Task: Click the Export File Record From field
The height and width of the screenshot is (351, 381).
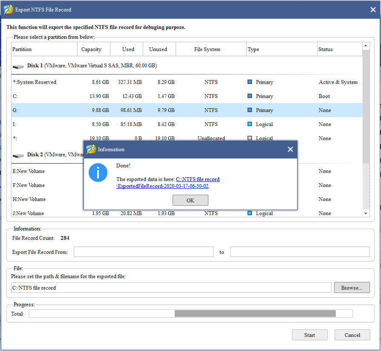Action: point(143,252)
